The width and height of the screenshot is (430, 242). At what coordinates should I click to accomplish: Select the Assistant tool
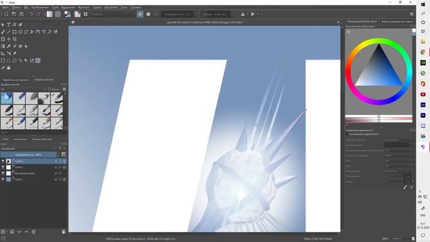[x=3, y=53]
